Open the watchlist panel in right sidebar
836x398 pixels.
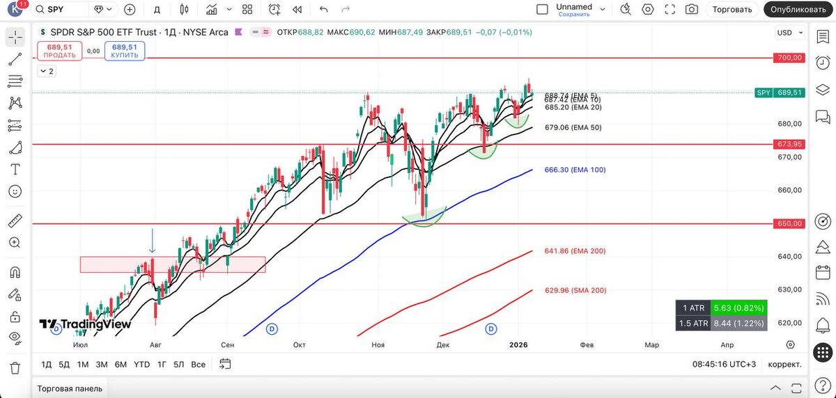click(823, 37)
